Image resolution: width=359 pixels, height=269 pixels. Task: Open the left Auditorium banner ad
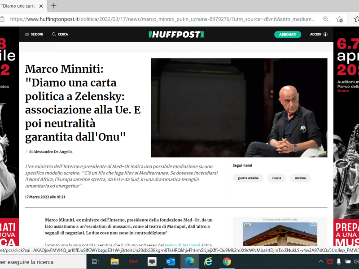point(9,136)
